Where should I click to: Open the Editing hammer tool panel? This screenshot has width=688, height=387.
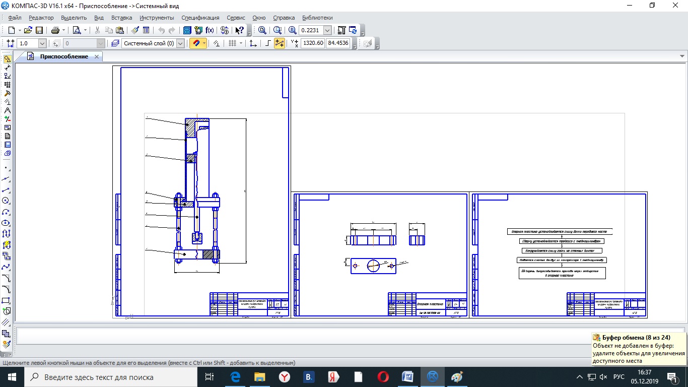[x=7, y=93]
